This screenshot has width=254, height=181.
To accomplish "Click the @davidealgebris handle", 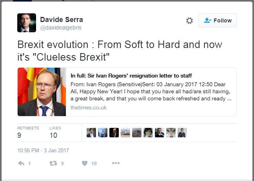I will 61,28.
